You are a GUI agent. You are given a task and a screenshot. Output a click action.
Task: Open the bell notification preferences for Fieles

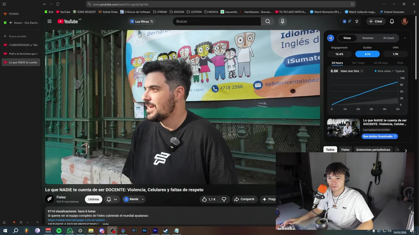coord(112,199)
